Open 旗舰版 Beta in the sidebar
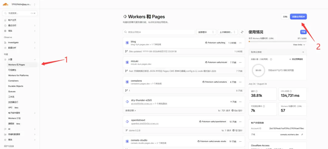The width and height of the screenshot is (328, 149). click(14, 124)
